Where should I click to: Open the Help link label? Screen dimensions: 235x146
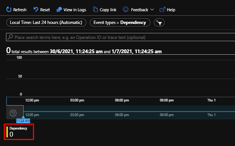(x=171, y=10)
